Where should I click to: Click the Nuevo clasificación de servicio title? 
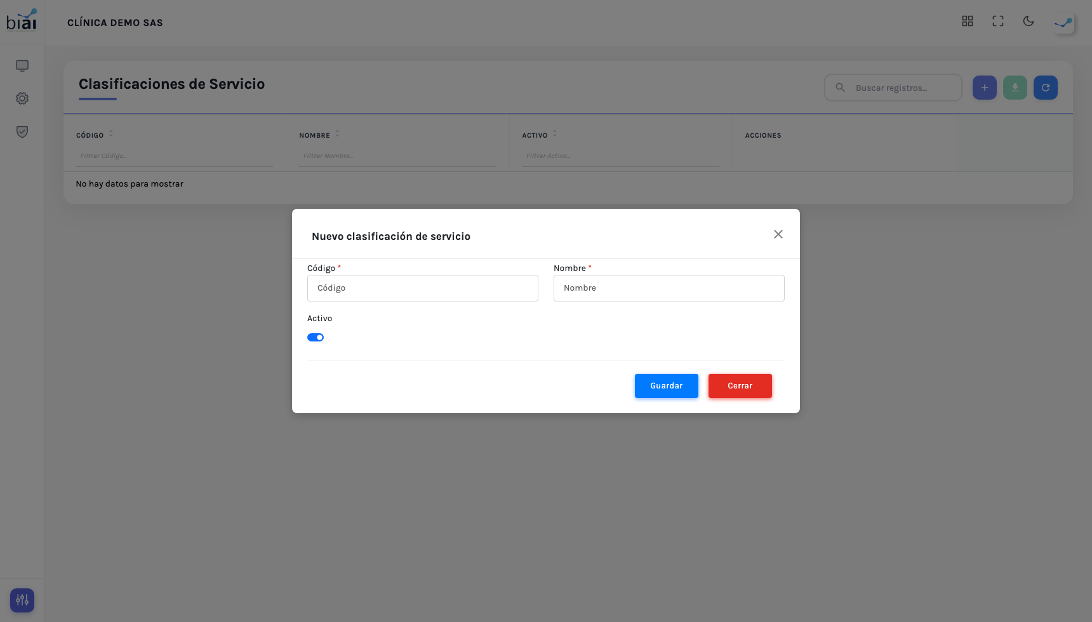(x=391, y=236)
